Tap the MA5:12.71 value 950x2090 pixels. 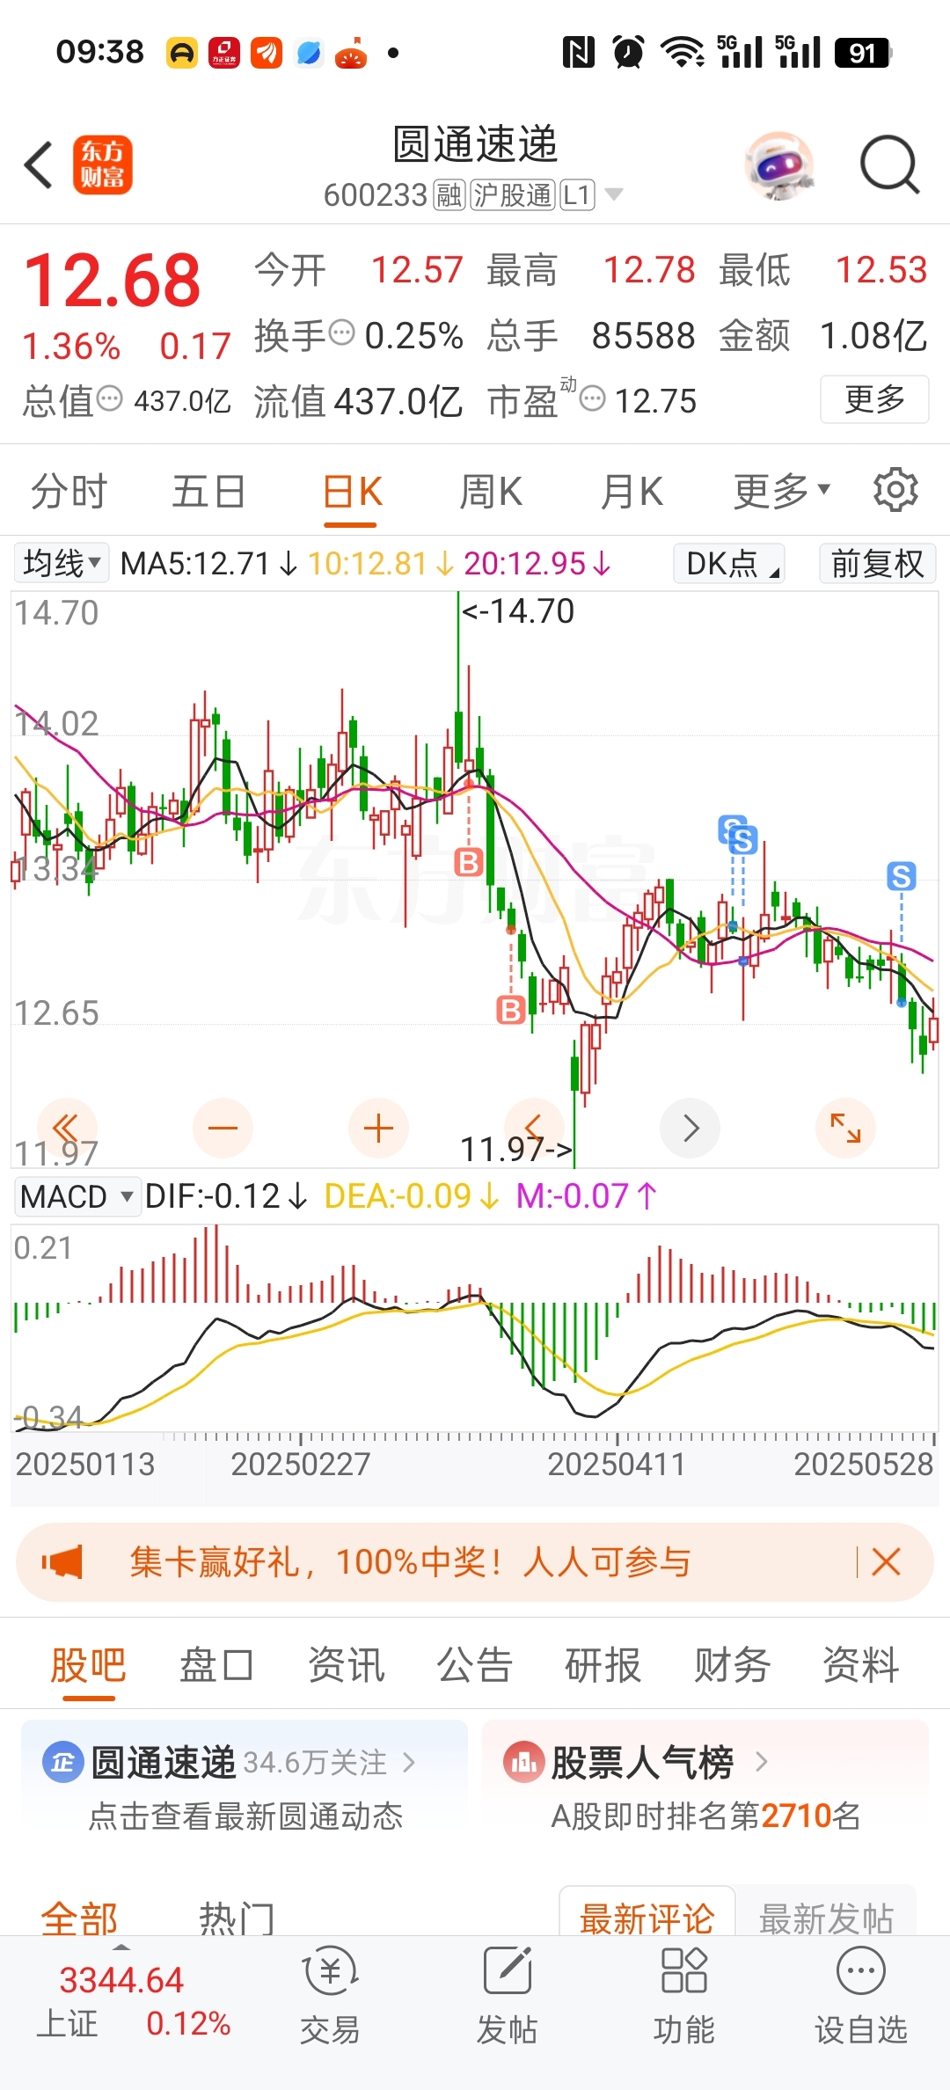pyautogui.click(x=209, y=563)
